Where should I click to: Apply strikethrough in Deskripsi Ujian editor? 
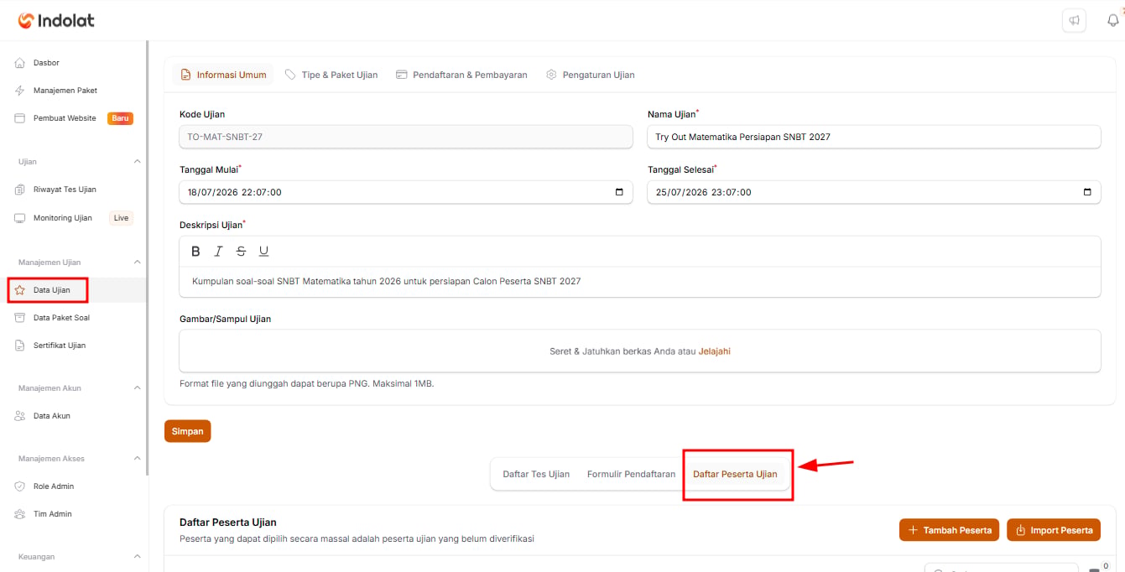(x=241, y=251)
